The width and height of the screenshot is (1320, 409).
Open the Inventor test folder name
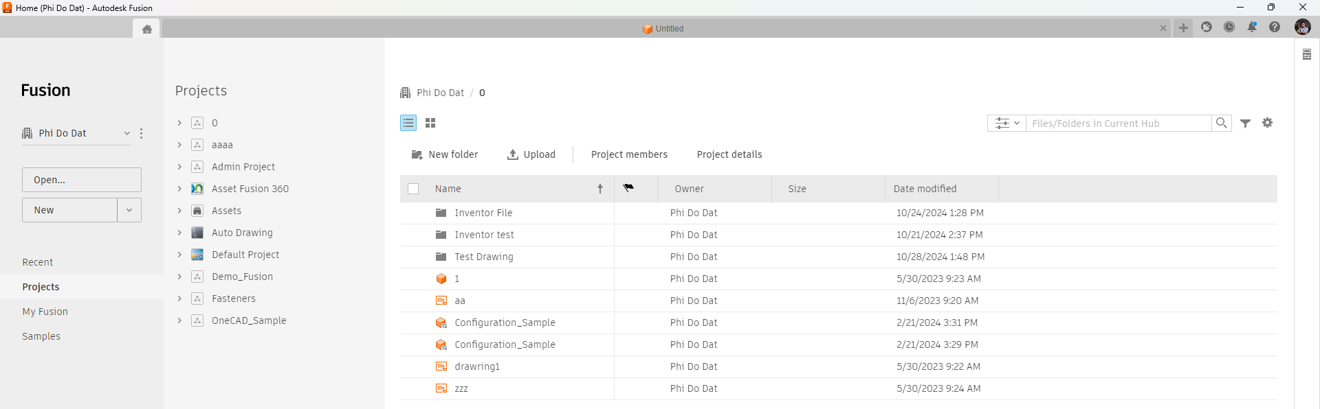484,235
